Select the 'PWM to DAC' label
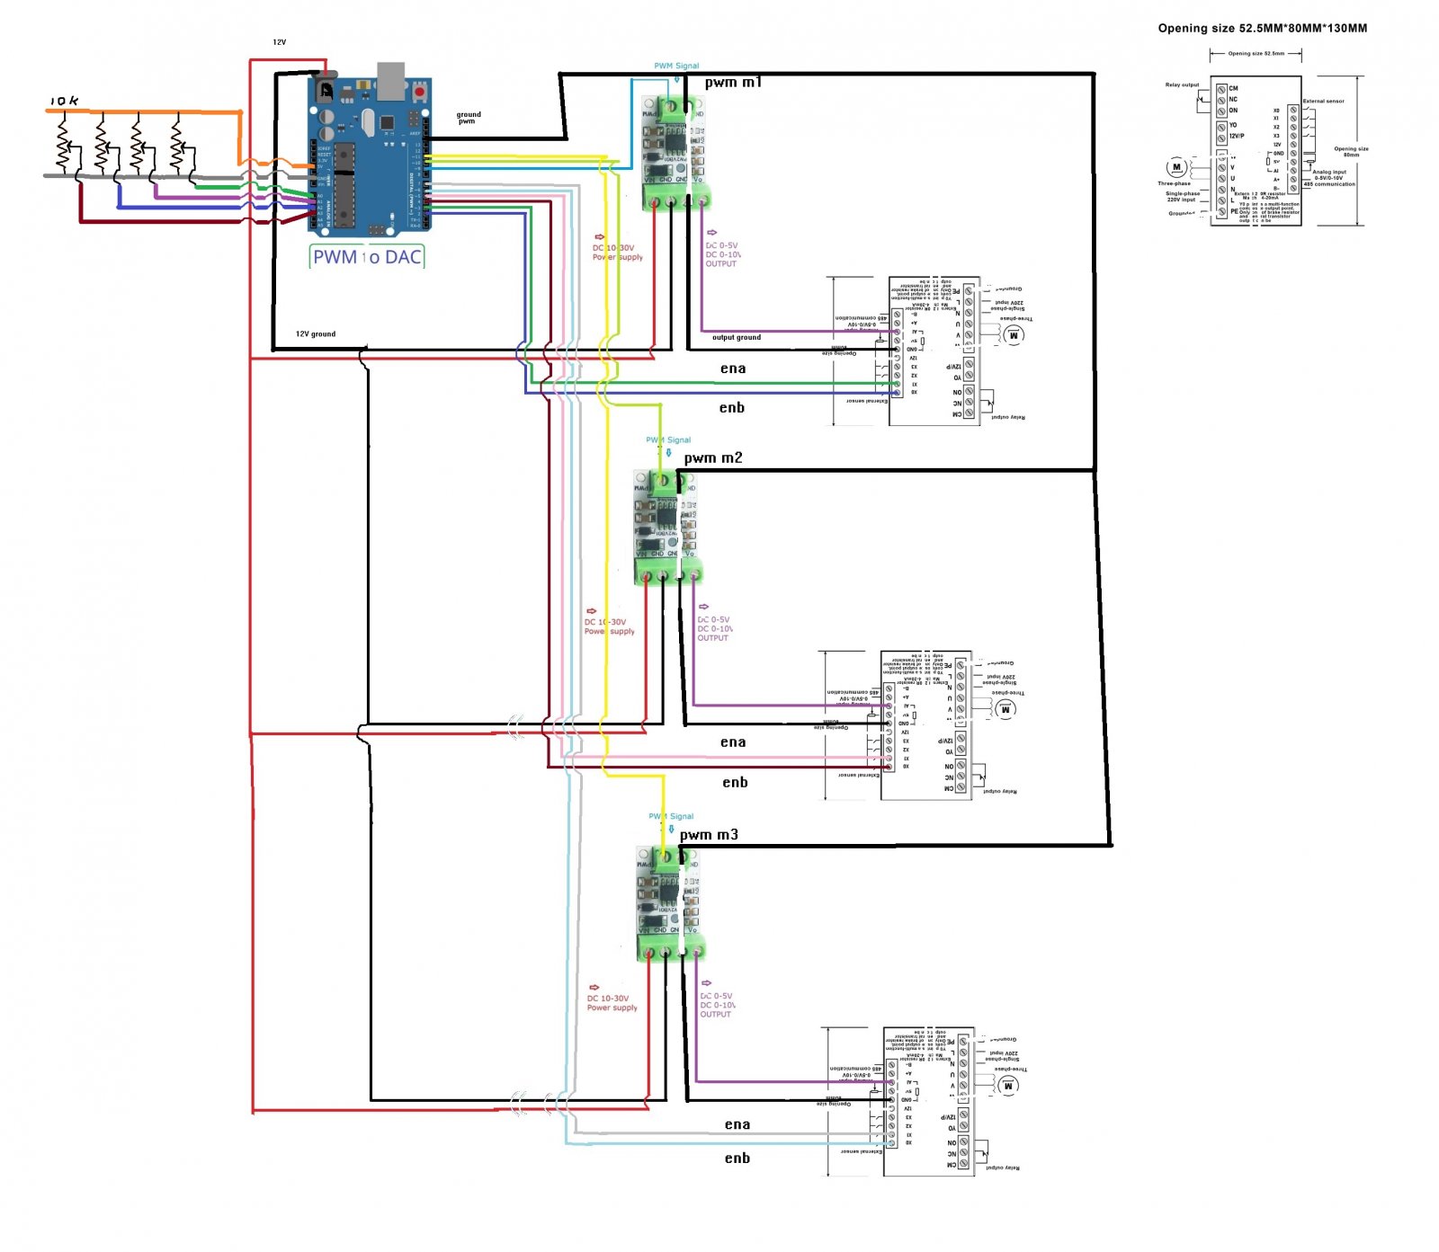Viewport: 1439px width, 1252px height. (x=367, y=257)
